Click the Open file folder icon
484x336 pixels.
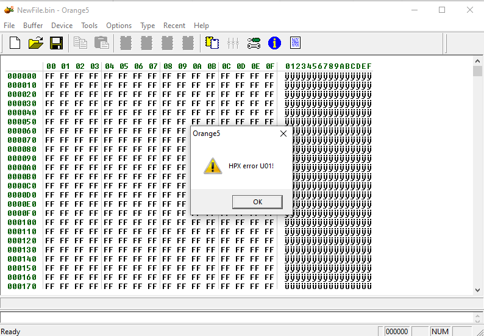[x=36, y=43]
